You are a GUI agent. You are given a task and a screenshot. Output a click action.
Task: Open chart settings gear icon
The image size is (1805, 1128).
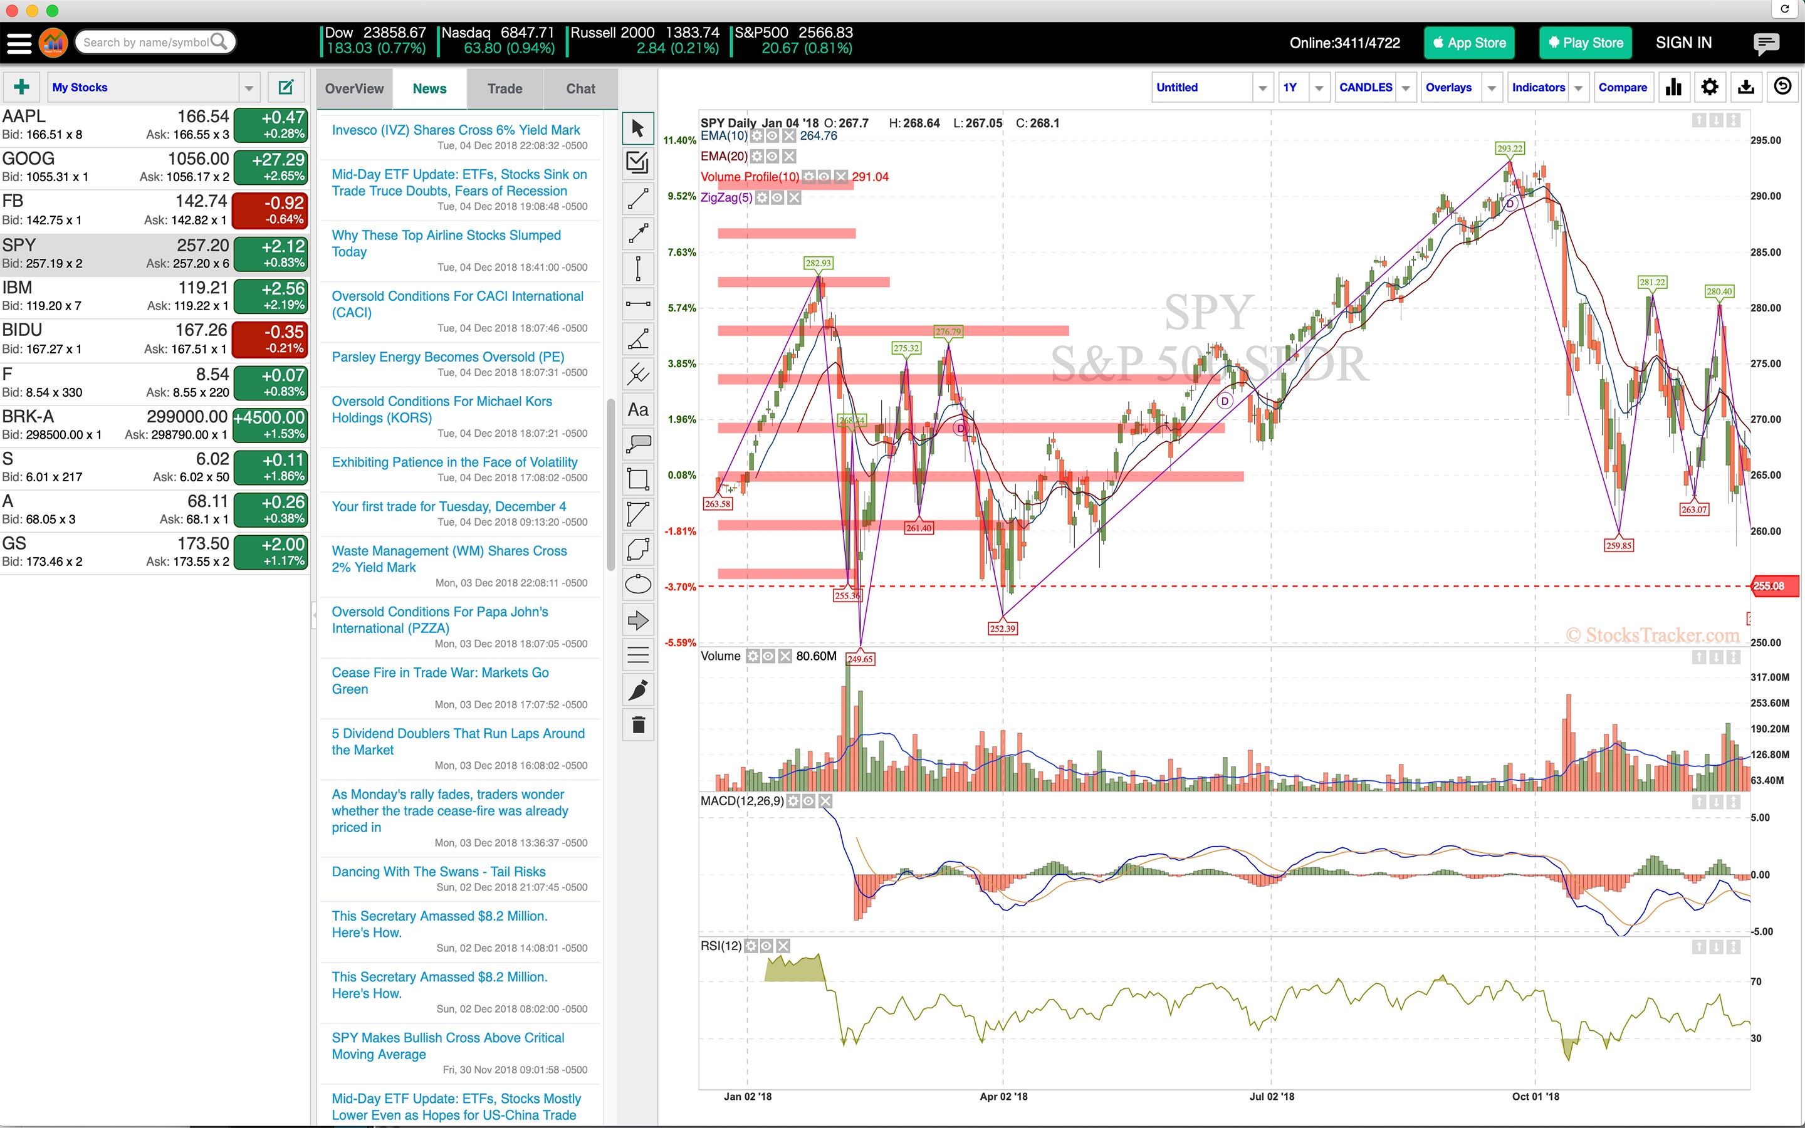pyautogui.click(x=1710, y=87)
